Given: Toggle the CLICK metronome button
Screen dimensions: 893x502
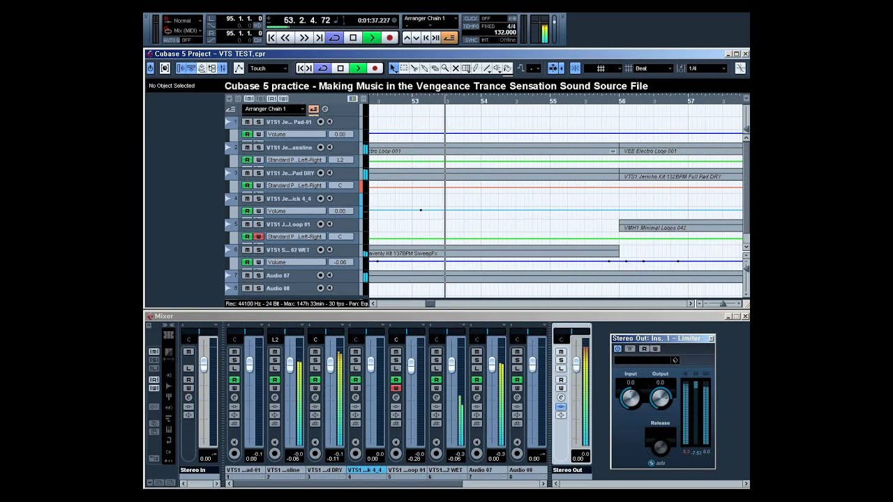Looking at the screenshot, I should (470, 18).
